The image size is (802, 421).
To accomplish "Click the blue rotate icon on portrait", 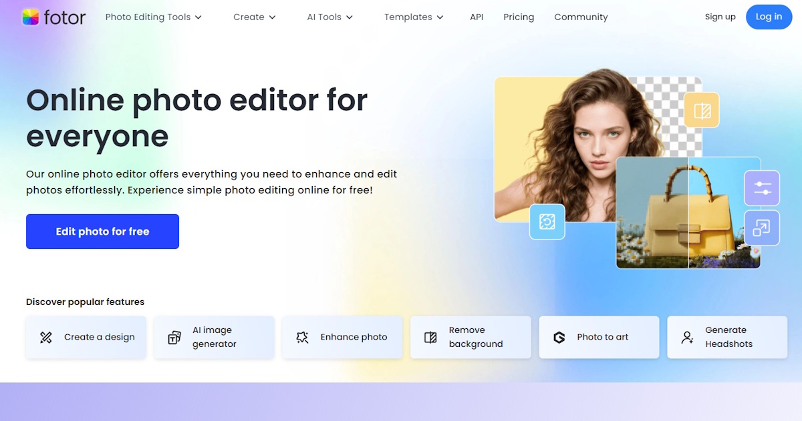I will [x=547, y=222].
